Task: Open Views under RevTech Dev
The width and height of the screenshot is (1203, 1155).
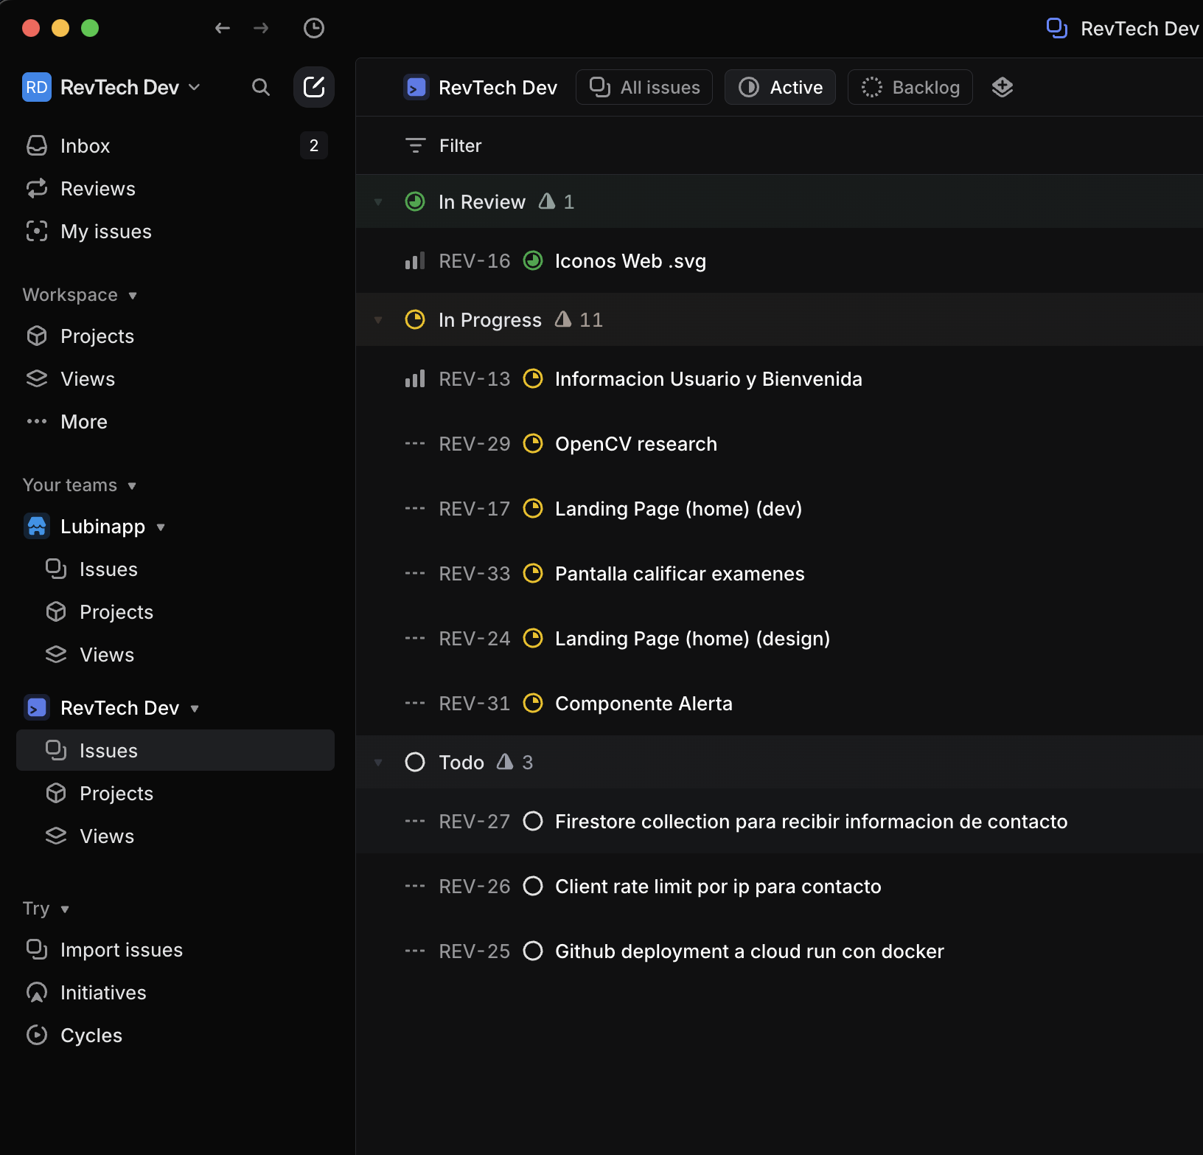Action: point(175,836)
